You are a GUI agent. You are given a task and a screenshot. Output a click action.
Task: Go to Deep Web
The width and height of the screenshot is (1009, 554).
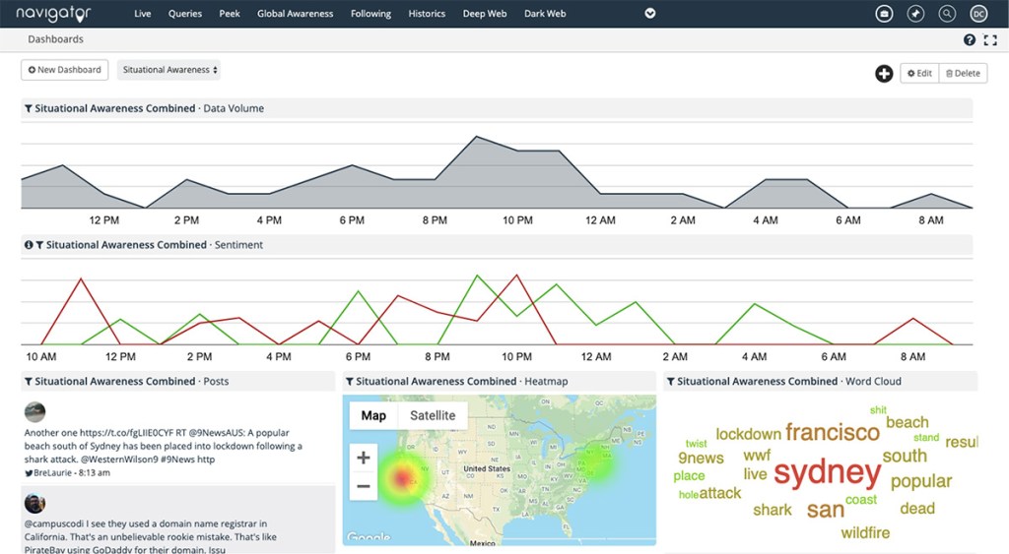point(485,14)
